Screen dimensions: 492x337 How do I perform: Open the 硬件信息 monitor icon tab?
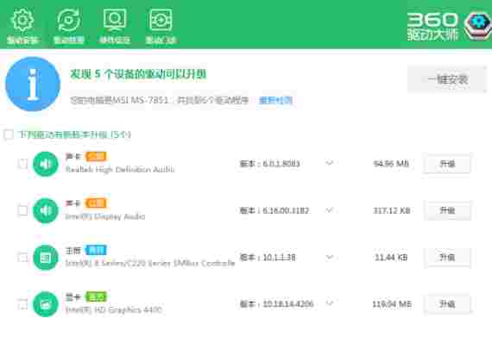click(x=115, y=26)
